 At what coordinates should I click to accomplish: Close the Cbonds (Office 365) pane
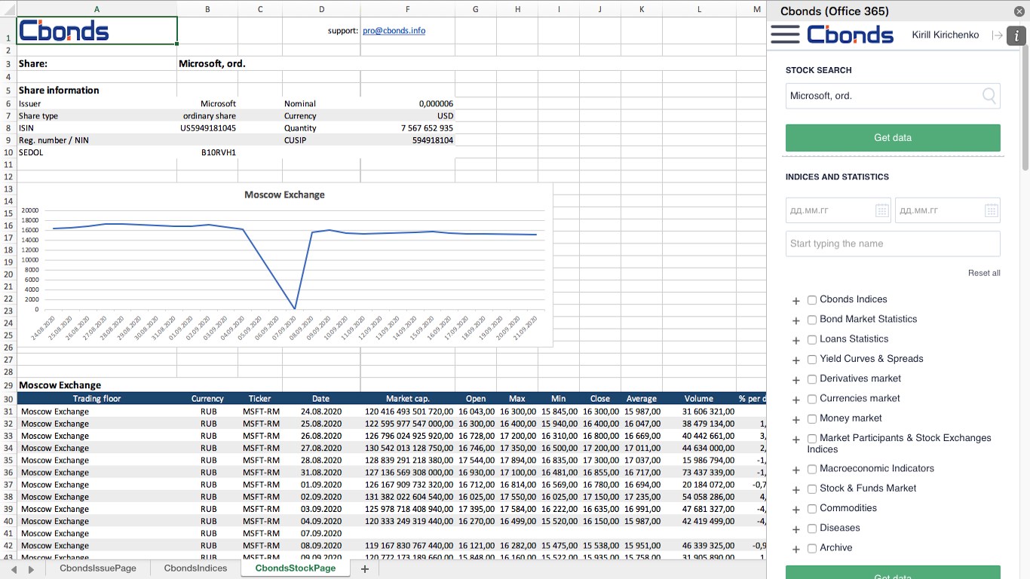[1019, 11]
